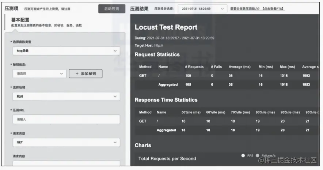The height and width of the screenshot is (170, 323).
Task: Expand the 选择地域 dropdown showing 杭州
Action: 66,97
